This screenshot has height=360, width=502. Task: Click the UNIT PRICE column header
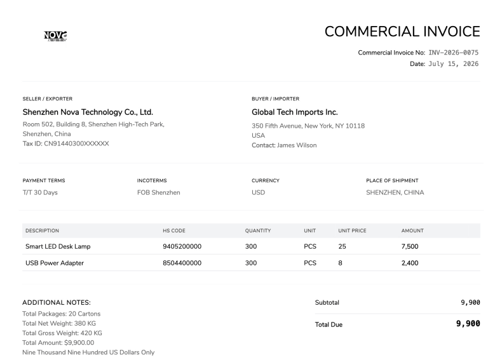pos(352,230)
